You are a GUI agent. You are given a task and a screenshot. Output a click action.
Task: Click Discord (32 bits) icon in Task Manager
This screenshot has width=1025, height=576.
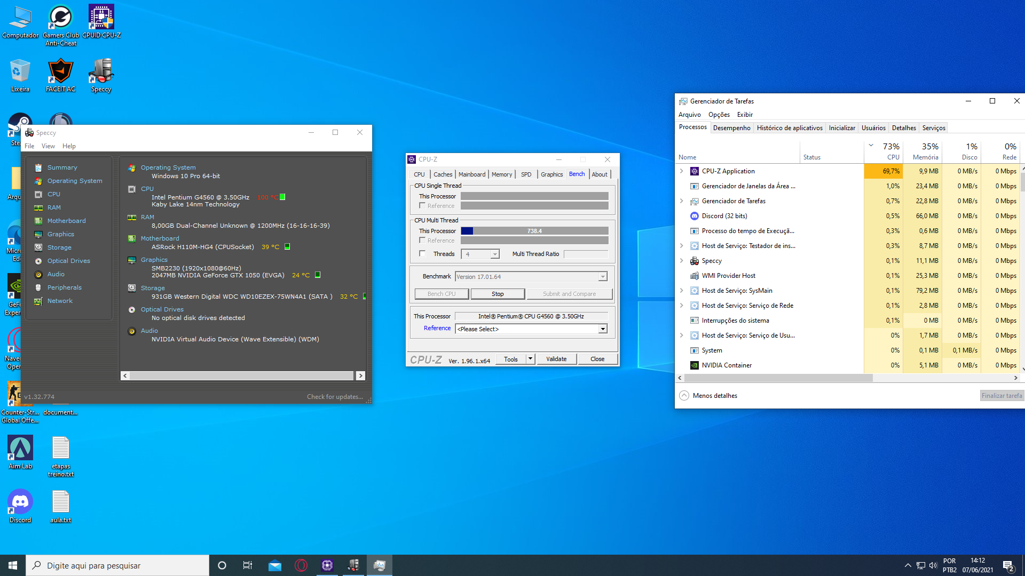tap(695, 216)
